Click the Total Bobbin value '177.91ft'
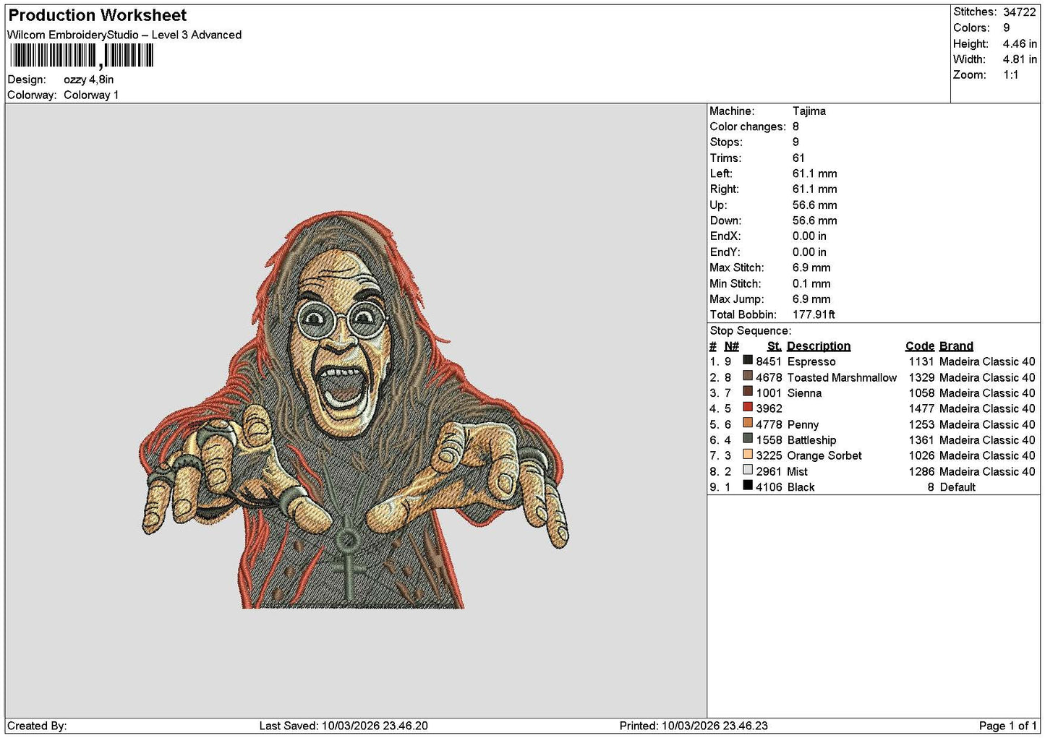This screenshot has width=1045, height=738. pyautogui.click(x=814, y=314)
